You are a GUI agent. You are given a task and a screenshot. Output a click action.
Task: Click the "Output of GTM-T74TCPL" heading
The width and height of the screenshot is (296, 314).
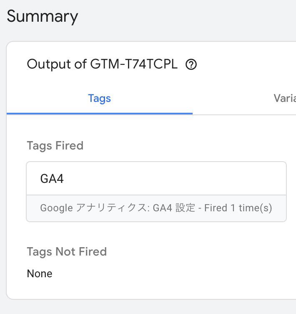(x=102, y=64)
